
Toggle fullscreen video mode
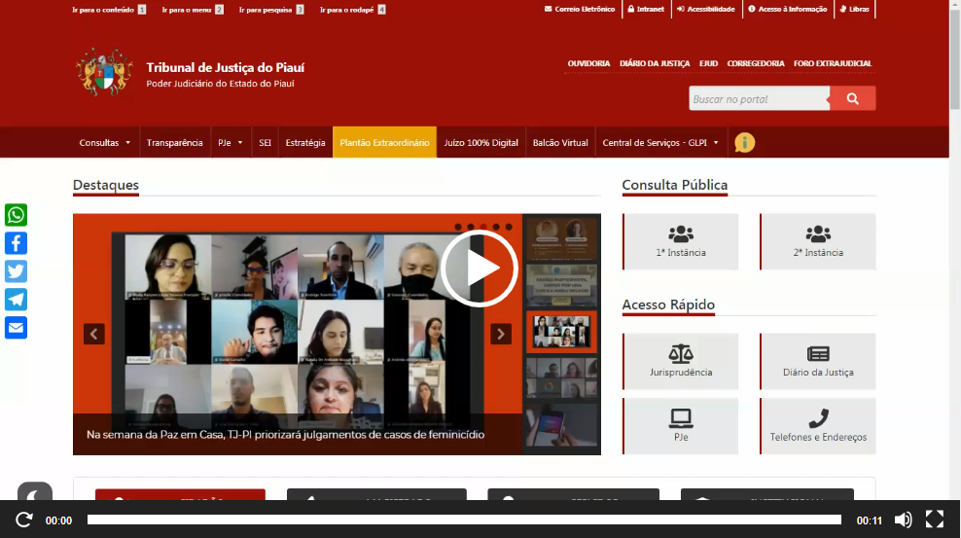[934, 520]
